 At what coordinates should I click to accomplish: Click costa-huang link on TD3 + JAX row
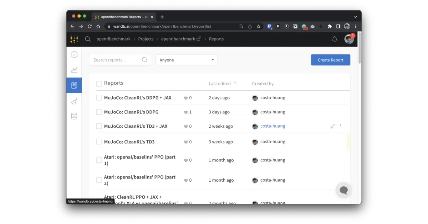pyautogui.click(x=273, y=126)
